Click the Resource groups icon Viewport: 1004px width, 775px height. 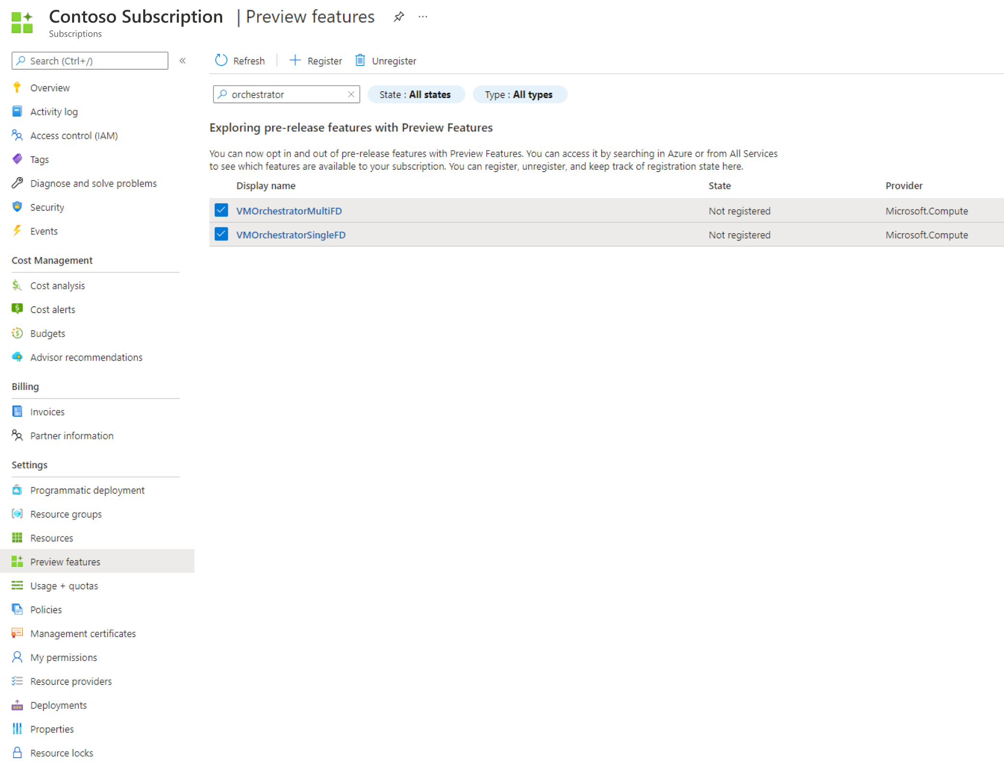coord(17,514)
